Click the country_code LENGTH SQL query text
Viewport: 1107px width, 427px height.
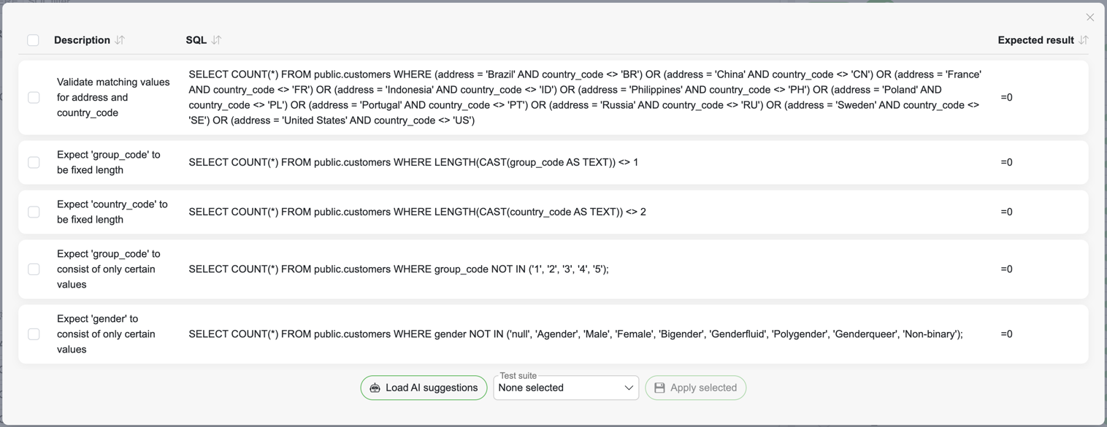click(417, 212)
